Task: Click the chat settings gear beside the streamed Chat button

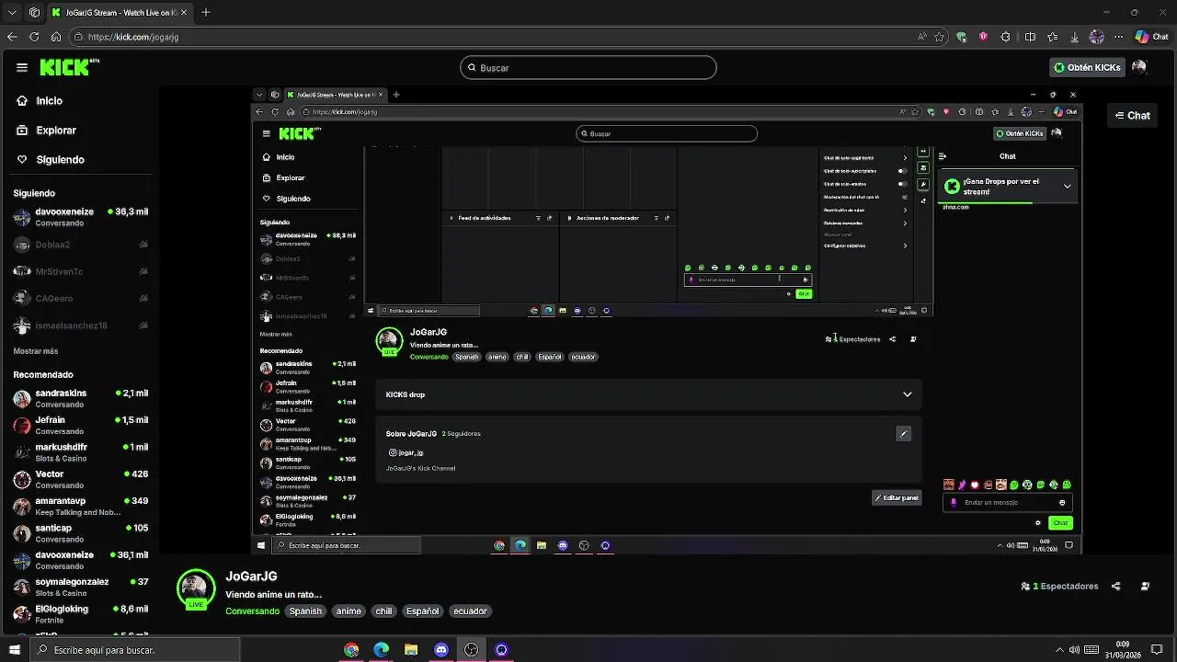Action: (1038, 522)
